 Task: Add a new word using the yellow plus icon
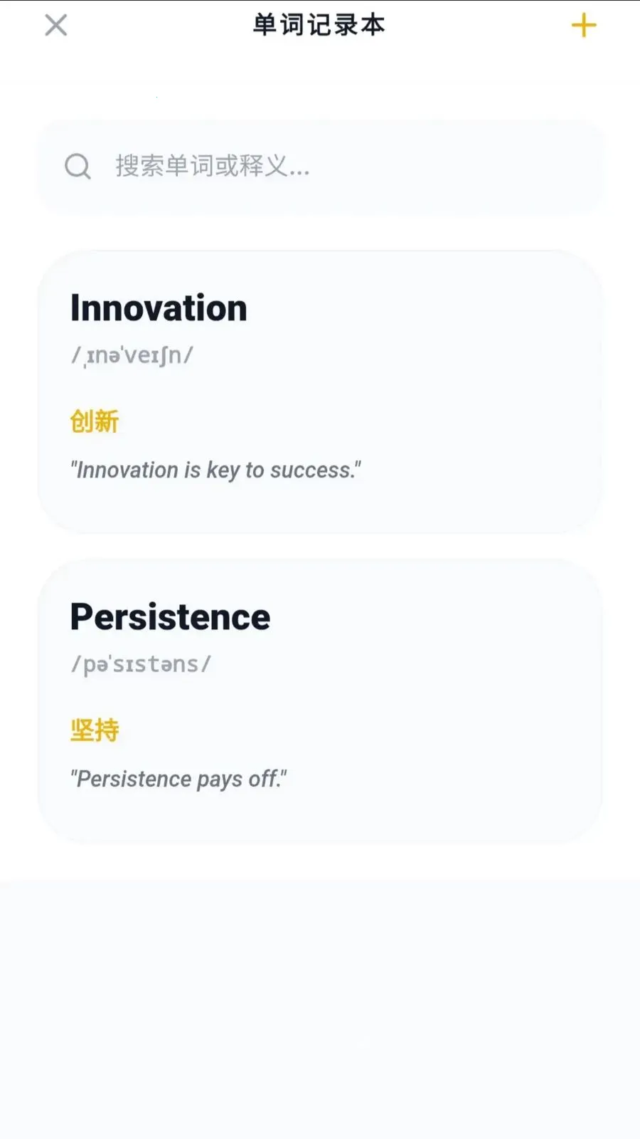coord(584,25)
